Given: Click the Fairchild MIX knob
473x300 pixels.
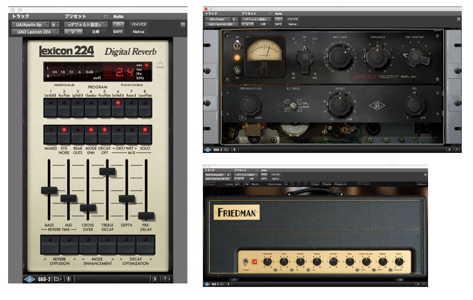Looking at the screenshot, I should pyautogui.click(x=414, y=106).
